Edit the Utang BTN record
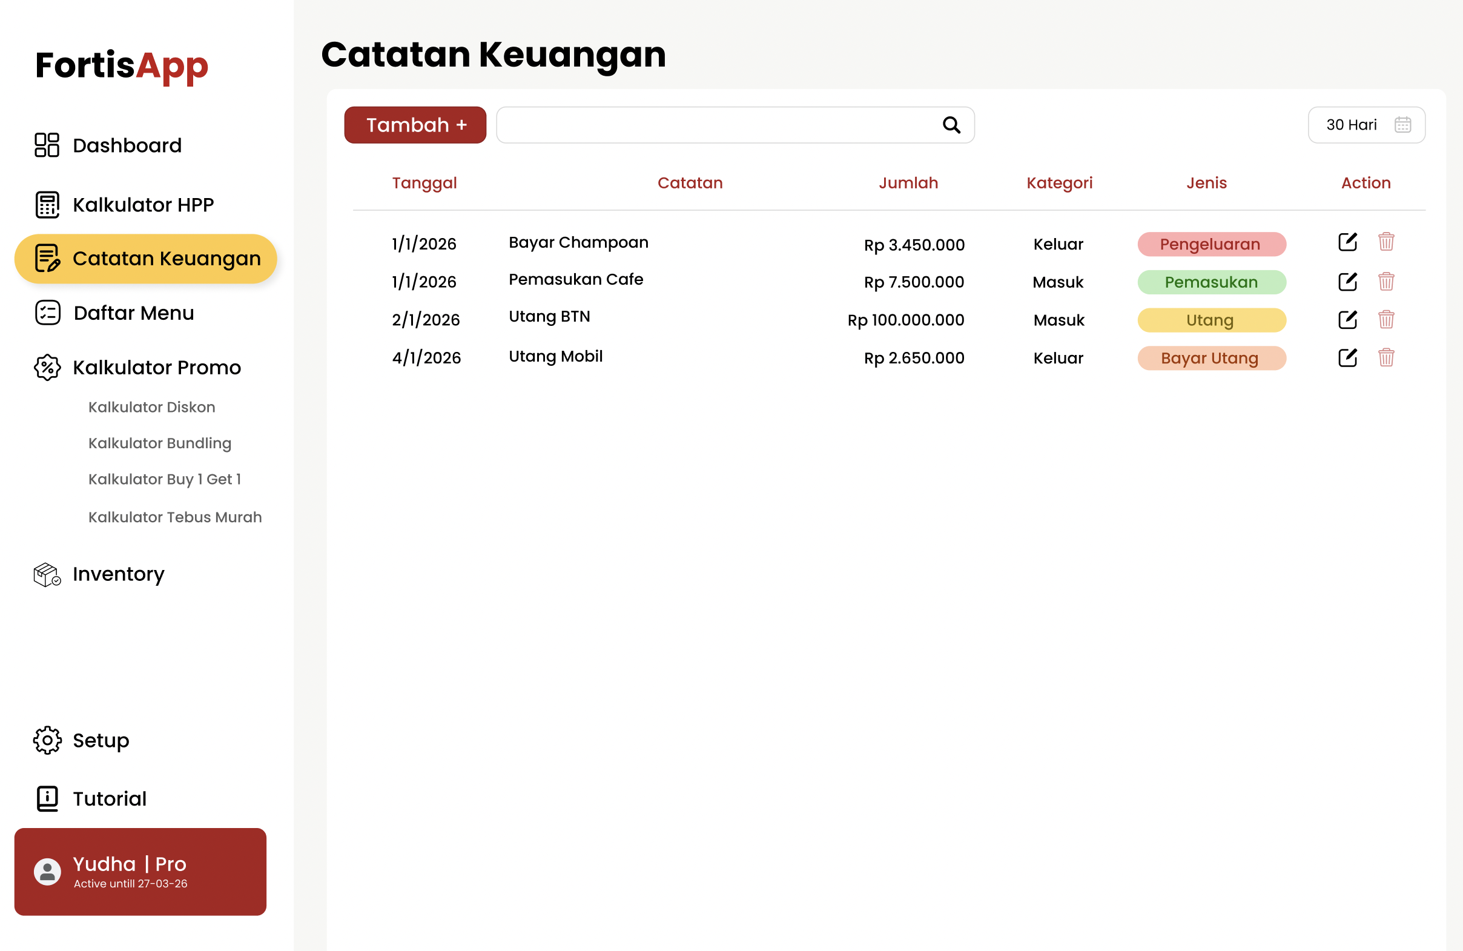The image size is (1463, 951). [x=1347, y=320]
